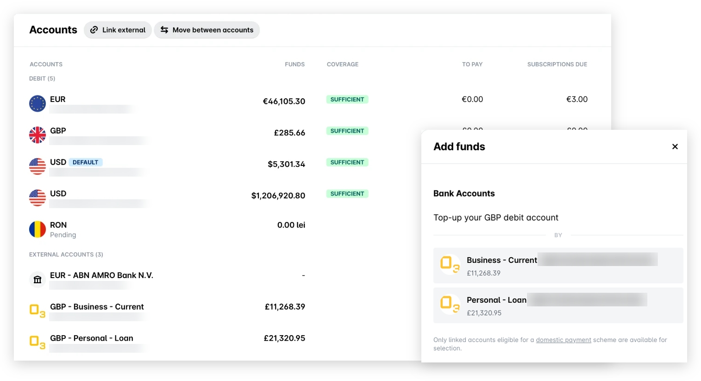
Task: Click the FUNDS column header
Action: pyautogui.click(x=295, y=64)
